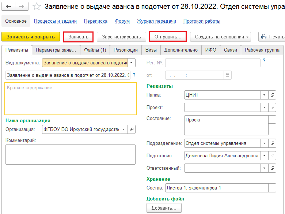Switch to the Файлы (1) tab

tap(95, 50)
